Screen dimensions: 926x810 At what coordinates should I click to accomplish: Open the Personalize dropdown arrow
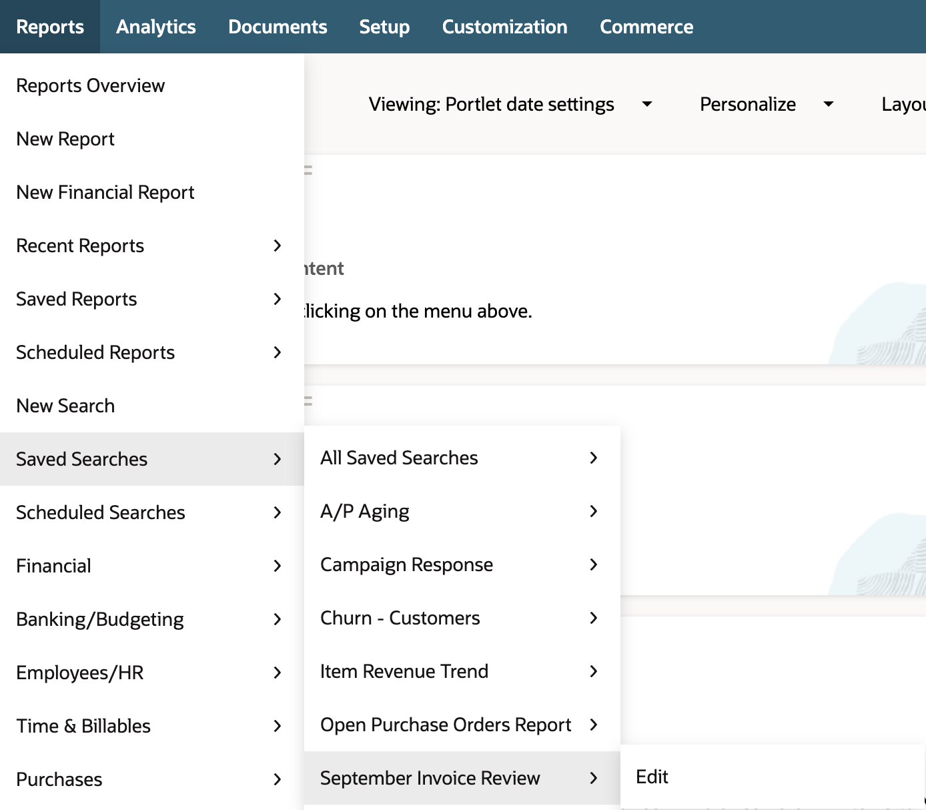click(829, 104)
